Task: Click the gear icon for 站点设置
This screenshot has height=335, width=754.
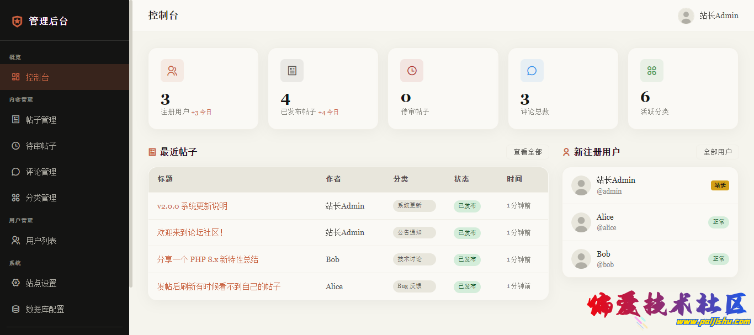Action: pyautogui.click(x=16, y=283)
